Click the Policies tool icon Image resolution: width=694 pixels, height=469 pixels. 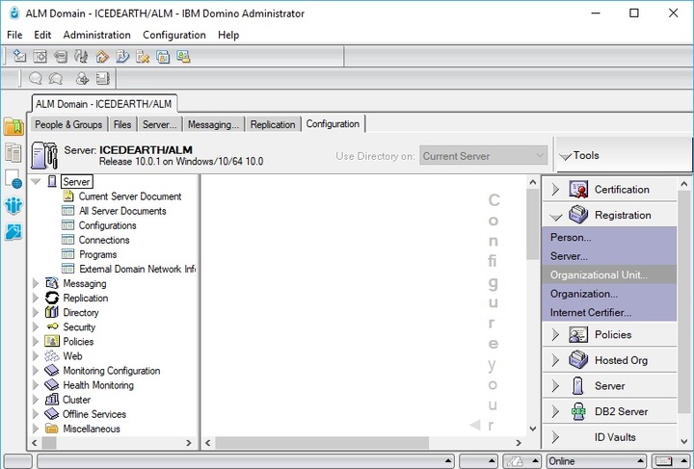click(x=578, y=334)
